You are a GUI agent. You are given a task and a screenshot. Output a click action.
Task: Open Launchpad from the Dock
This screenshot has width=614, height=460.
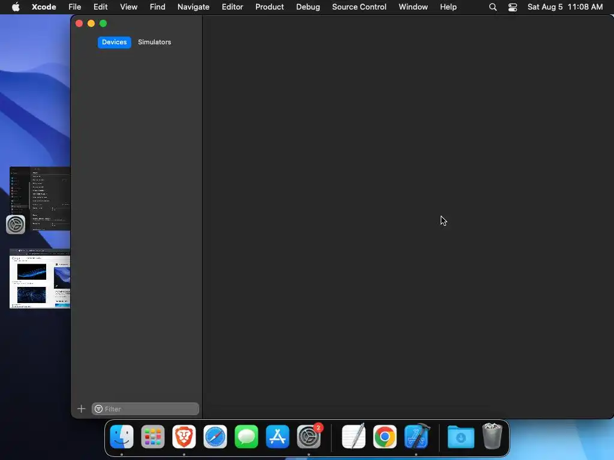point(153,437)
